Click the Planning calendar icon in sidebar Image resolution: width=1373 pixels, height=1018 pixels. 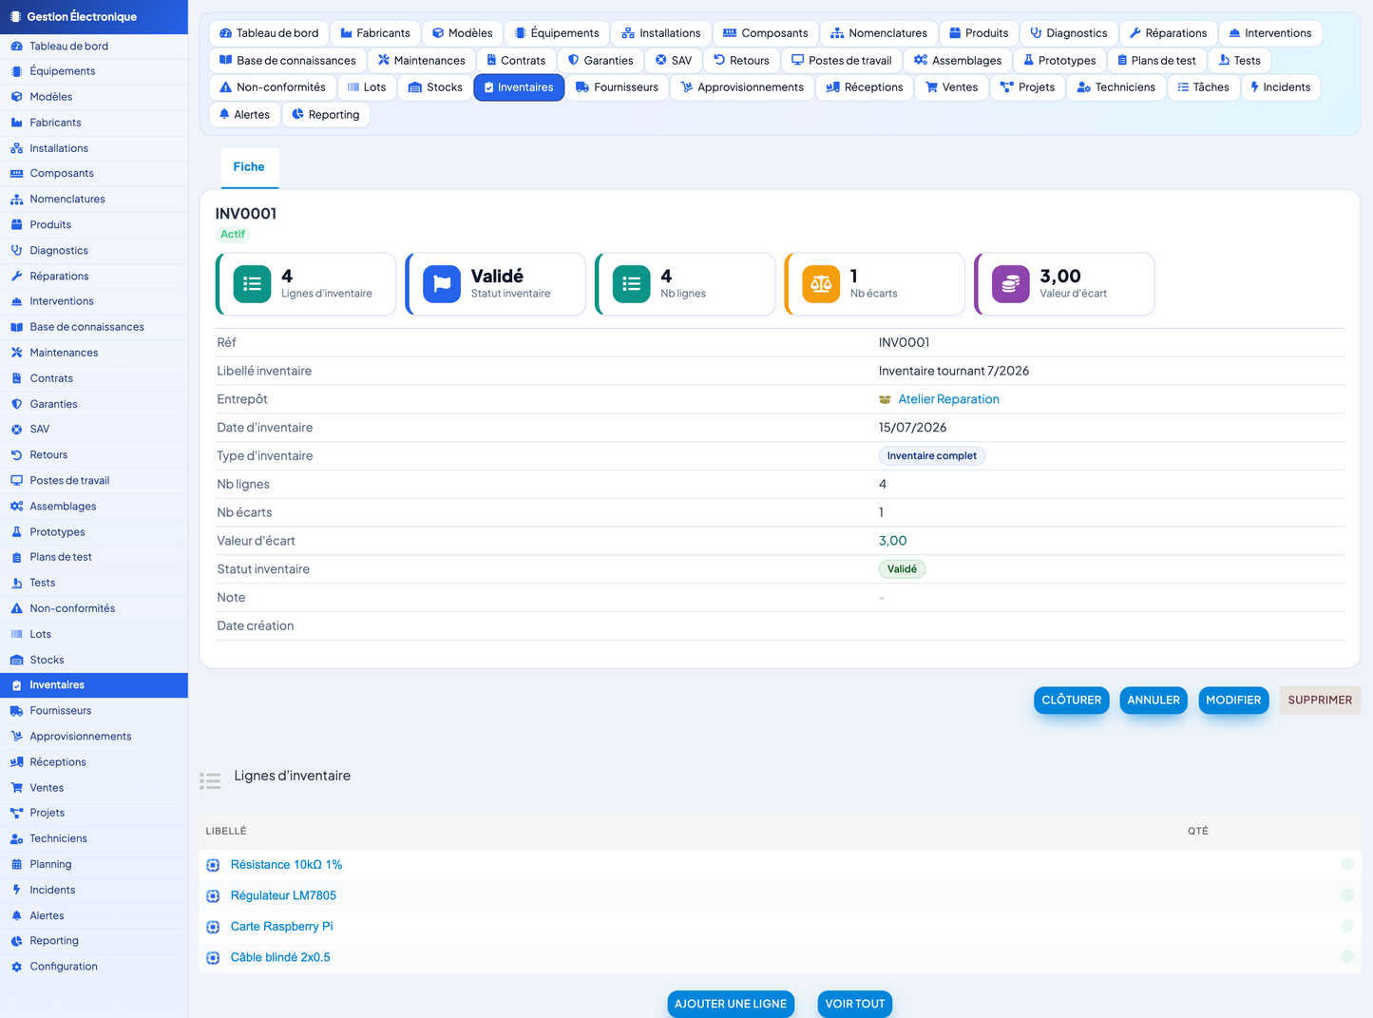pos(16,864)
